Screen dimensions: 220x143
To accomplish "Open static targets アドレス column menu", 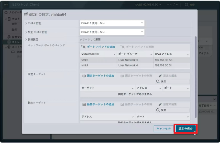I will [x=160, y=88].
